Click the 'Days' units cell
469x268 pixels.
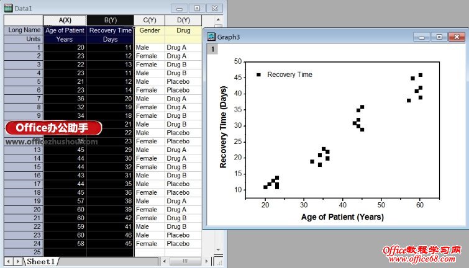coord(111,39)
